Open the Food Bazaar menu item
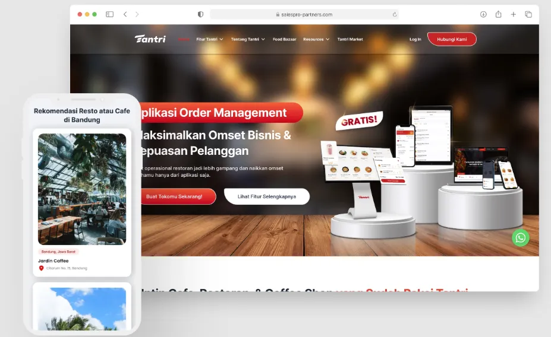The image size is (551, 337). (284, 39)
